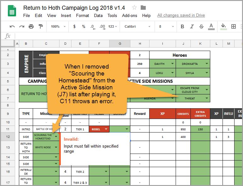243x186 pixels.
Task: Format as percent
Action: tap(83, 26)
